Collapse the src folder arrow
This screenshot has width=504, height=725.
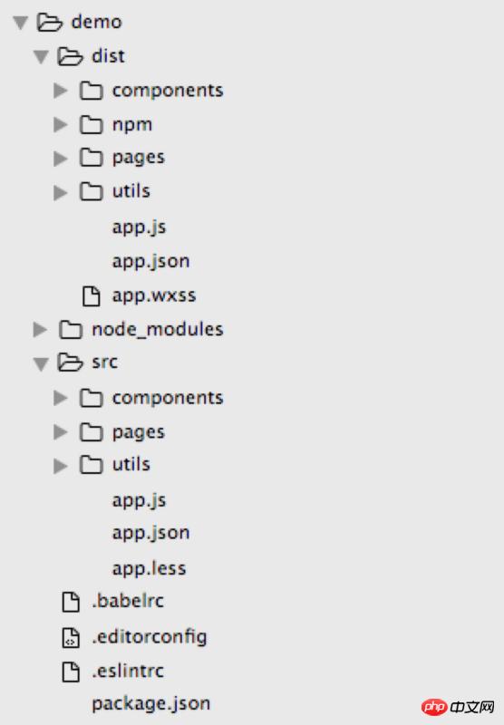click(x=41, y=364)
